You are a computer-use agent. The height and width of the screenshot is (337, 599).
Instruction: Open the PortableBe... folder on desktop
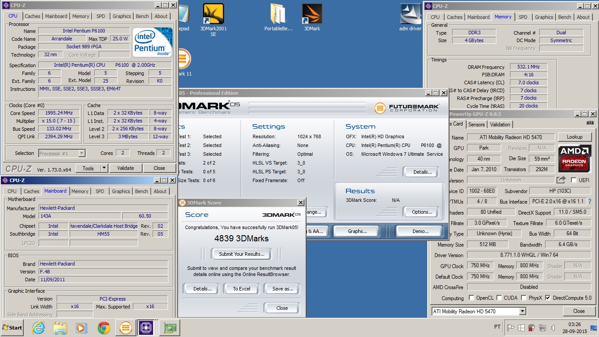tap(278, 18)
